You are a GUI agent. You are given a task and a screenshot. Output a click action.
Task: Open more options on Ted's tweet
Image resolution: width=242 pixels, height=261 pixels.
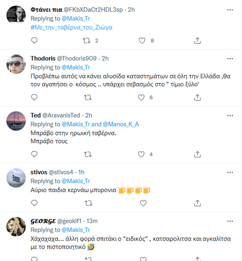pos(230,115)
